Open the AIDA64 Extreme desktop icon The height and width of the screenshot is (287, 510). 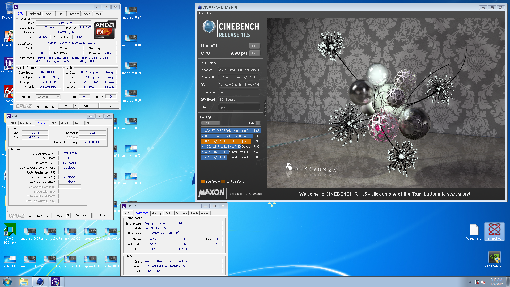coord(8,95)
